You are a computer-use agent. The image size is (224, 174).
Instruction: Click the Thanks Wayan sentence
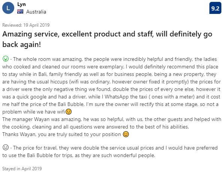pos(61,134)
